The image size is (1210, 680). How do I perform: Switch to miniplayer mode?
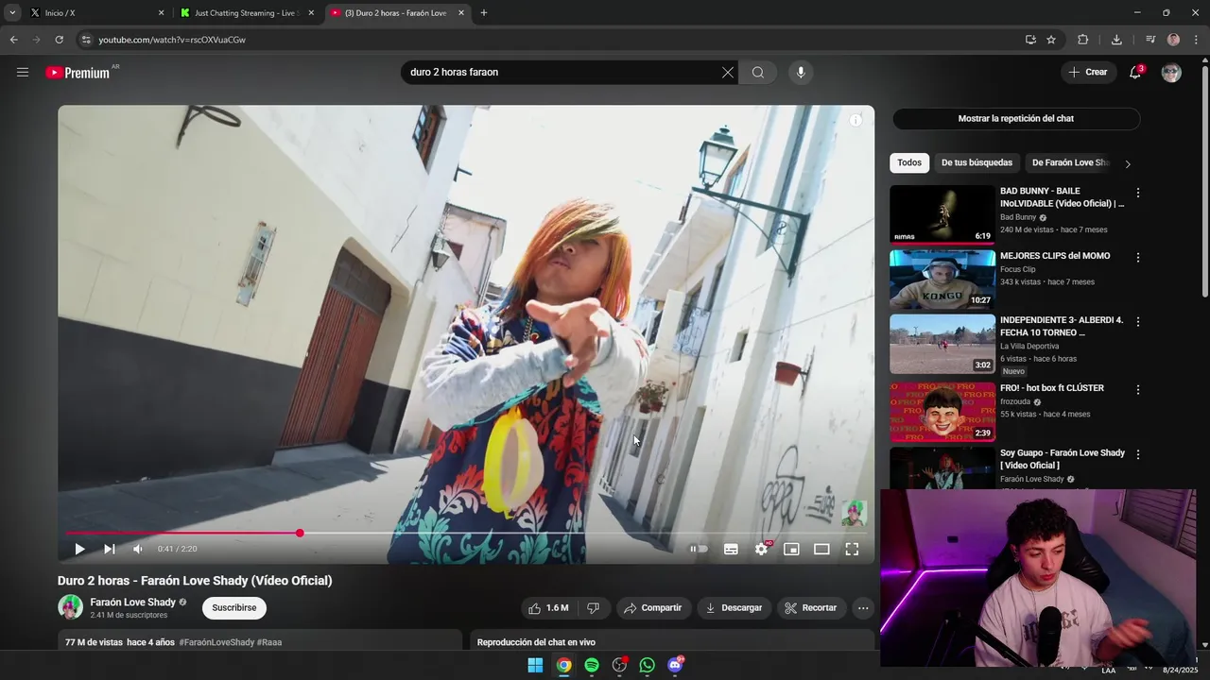(791, 549)
